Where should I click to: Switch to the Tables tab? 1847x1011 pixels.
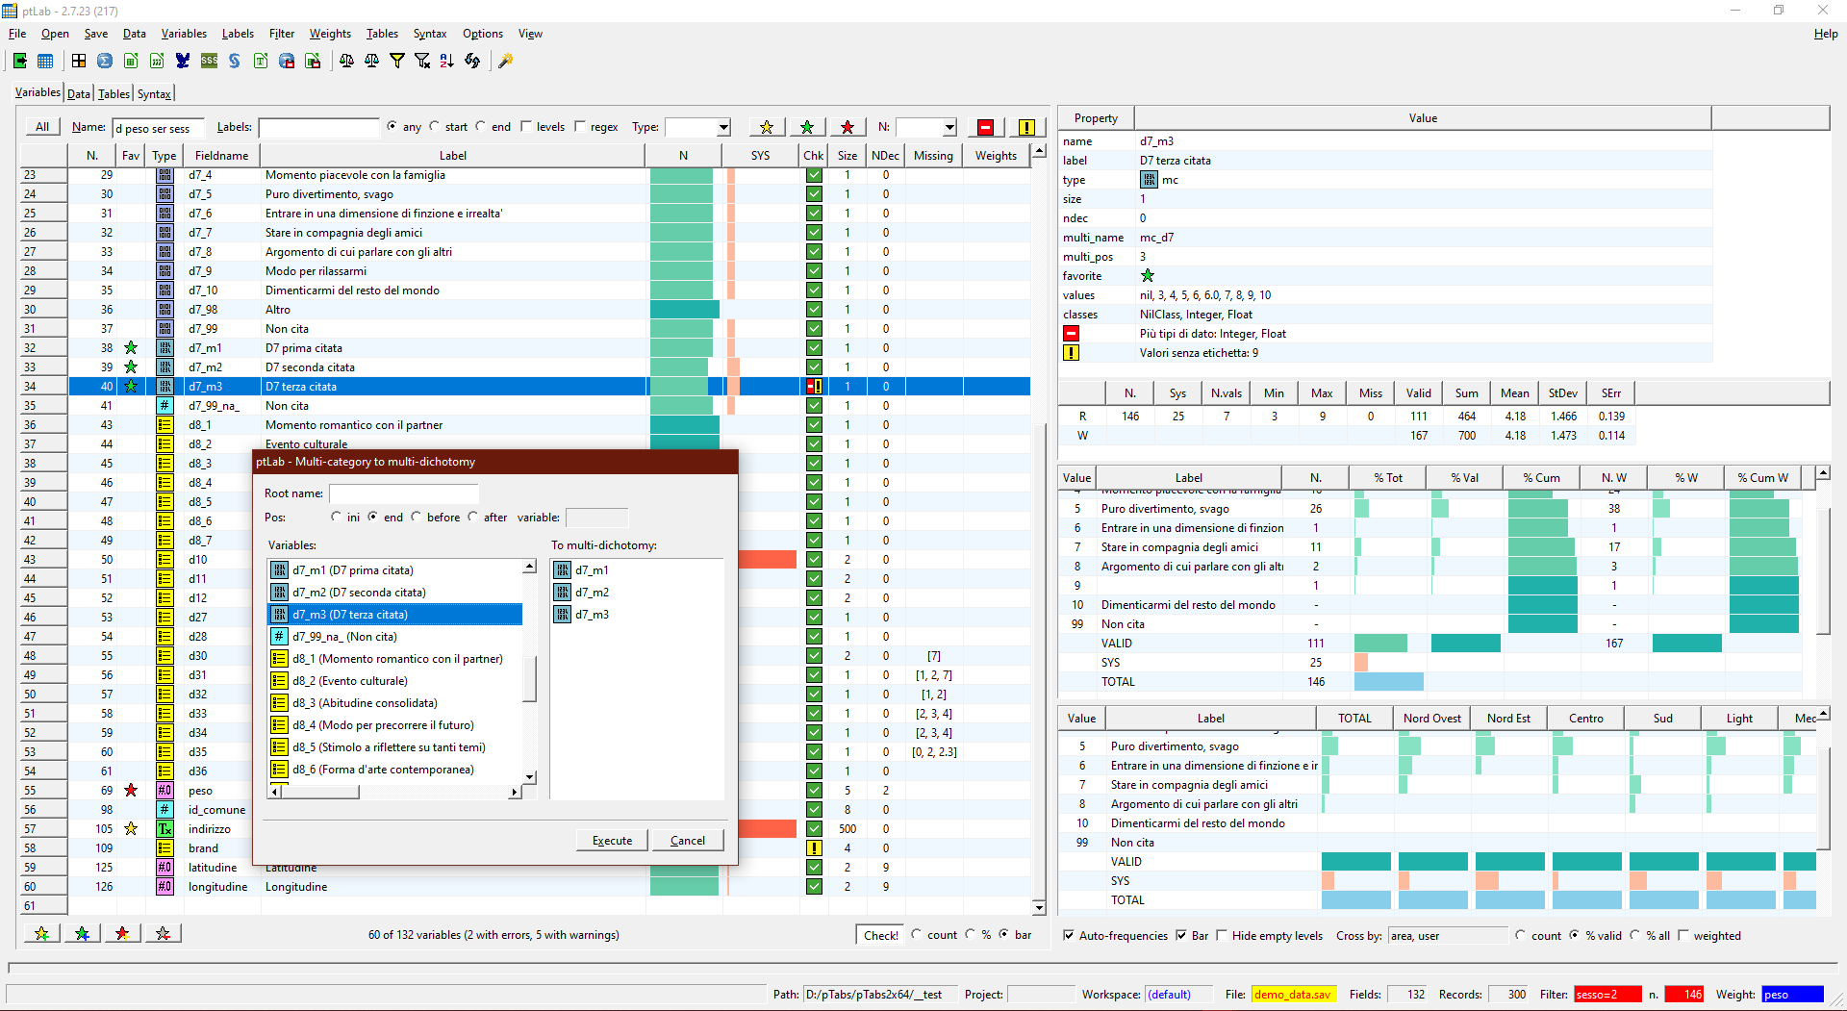tap(114, 93)
